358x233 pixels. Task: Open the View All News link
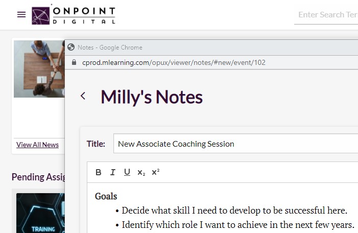37,145
